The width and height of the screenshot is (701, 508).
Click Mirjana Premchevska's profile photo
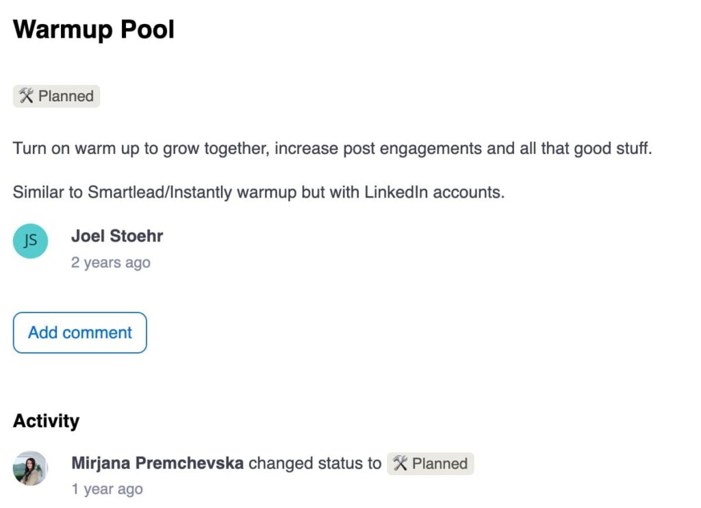(30, 468)
